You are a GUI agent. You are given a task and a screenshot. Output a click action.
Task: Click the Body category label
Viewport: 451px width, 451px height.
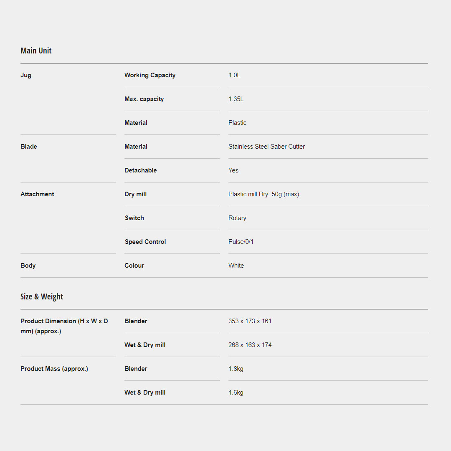pyautogui.click(x=28, y=266)
